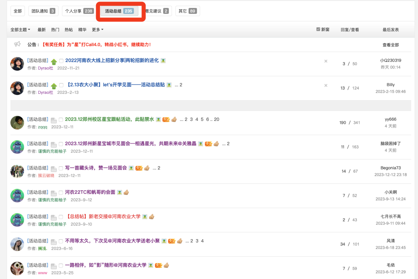Select the 全部 category tab
This screenshot has height=279, width=418.
[x=18, y=11]
